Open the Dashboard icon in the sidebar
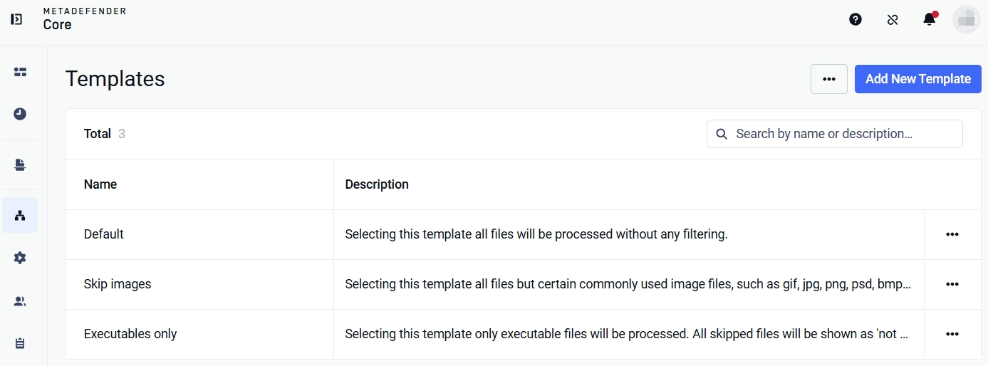The height and width of the screenshot is (366, 988). pos(20,72)
